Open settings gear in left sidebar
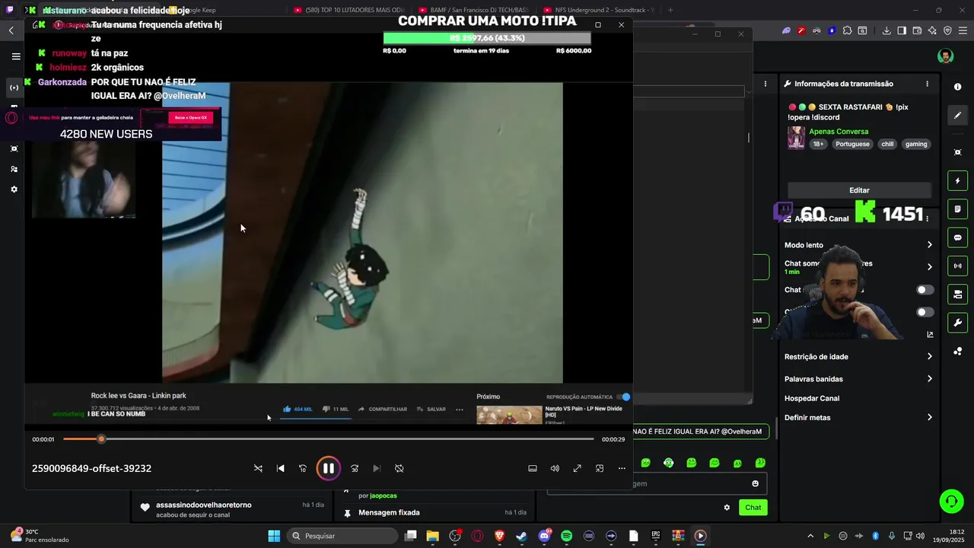Image resolution: width=974 pixels, height=548 pixels. [x=14, y=190]
